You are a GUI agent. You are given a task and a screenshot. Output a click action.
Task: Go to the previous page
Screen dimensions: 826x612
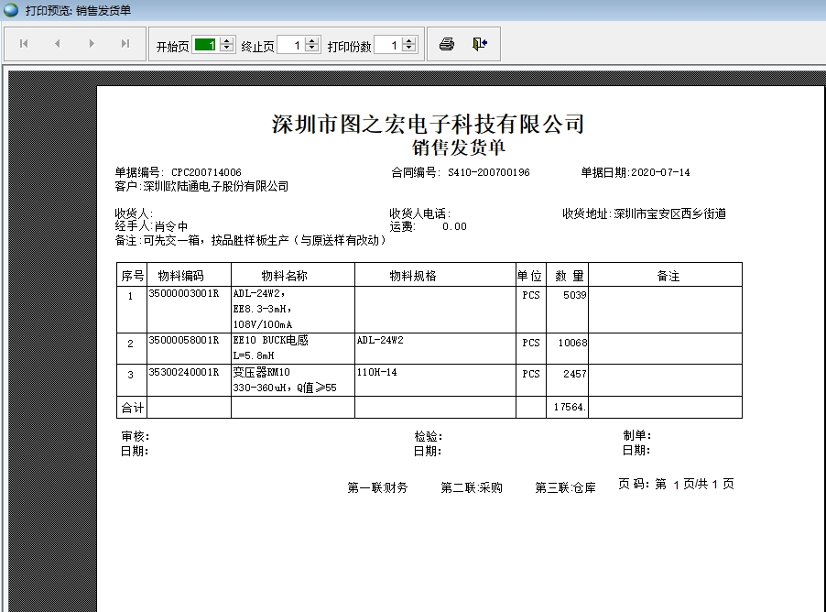(x=57, y=43)
